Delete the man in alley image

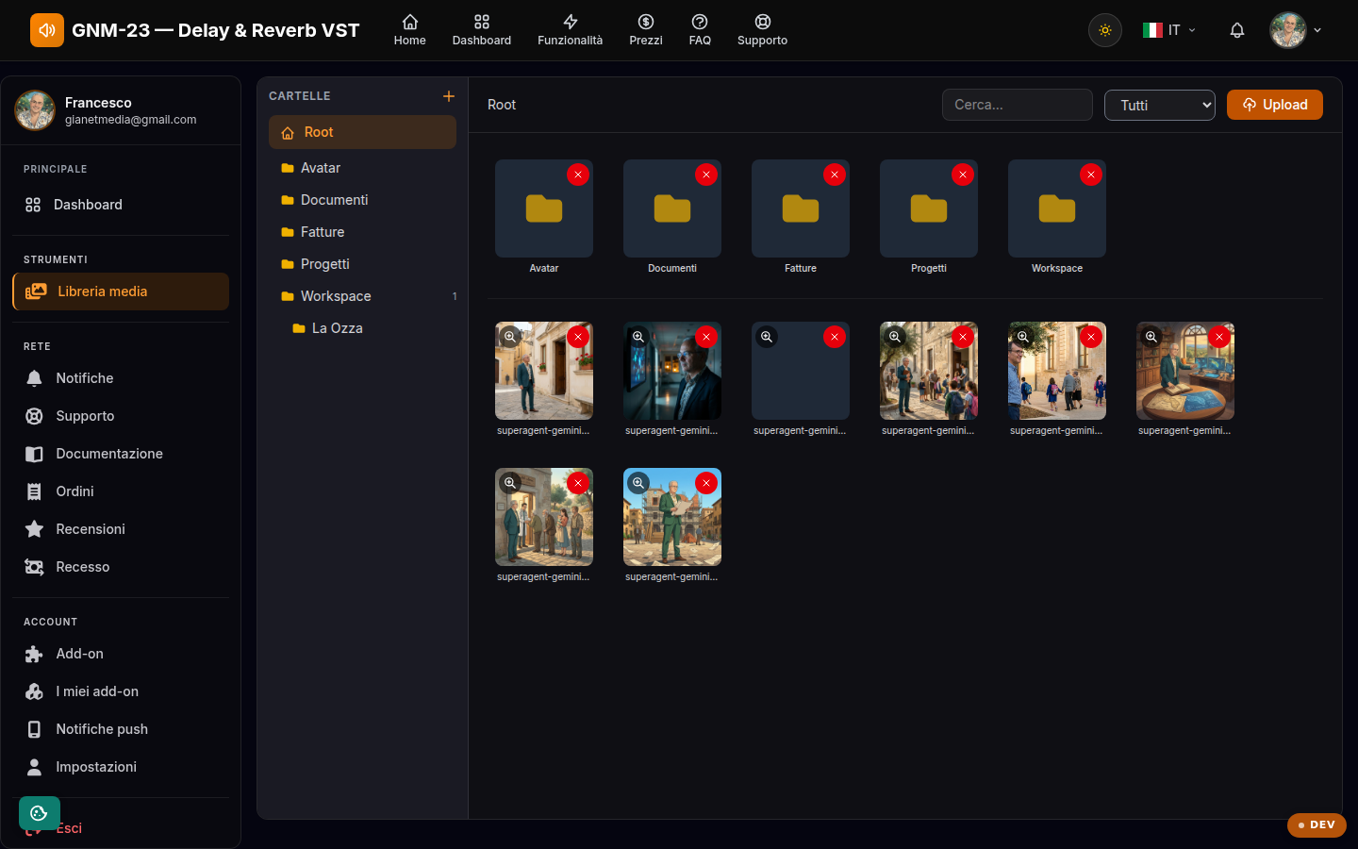(x=578, y=337)
